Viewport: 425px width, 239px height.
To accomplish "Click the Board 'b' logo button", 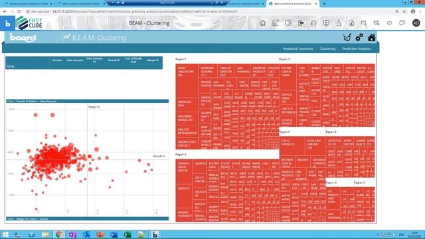I will [x=7, y=23].
